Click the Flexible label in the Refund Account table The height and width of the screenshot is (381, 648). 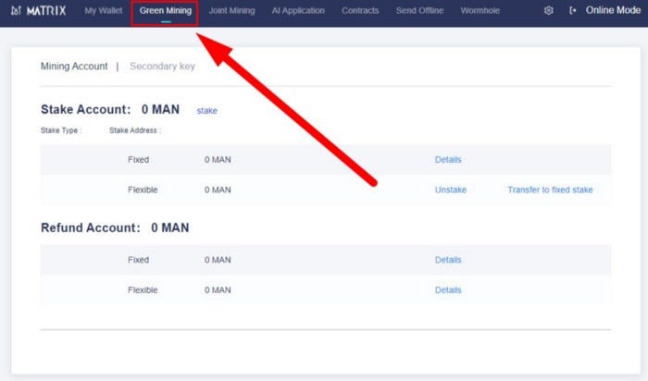143,290
